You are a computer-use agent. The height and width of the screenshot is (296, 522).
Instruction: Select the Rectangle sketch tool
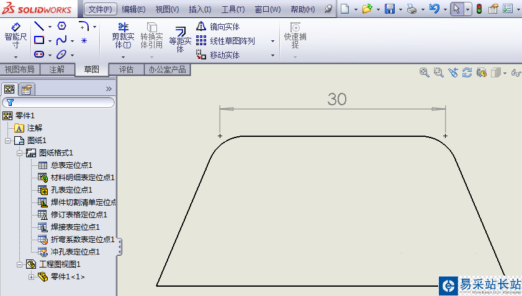39,40
